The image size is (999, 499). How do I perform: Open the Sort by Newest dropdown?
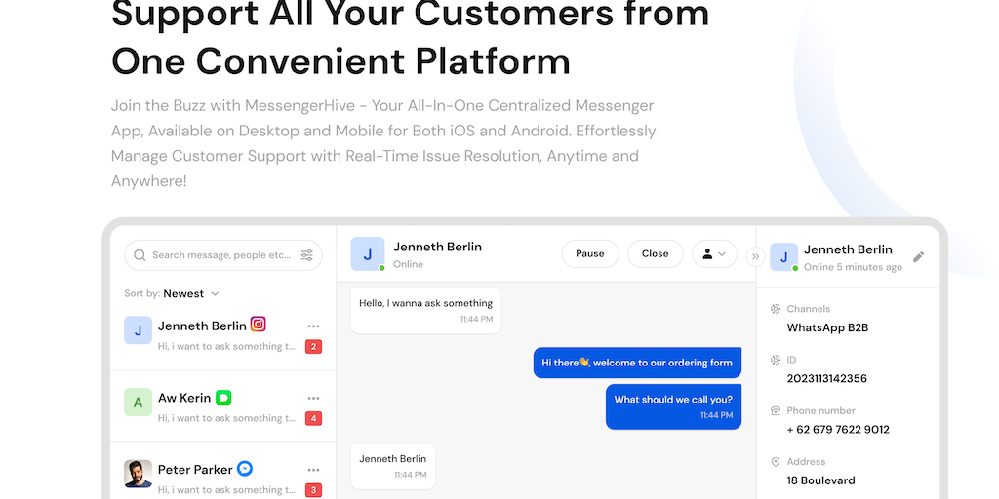[172, 294]
